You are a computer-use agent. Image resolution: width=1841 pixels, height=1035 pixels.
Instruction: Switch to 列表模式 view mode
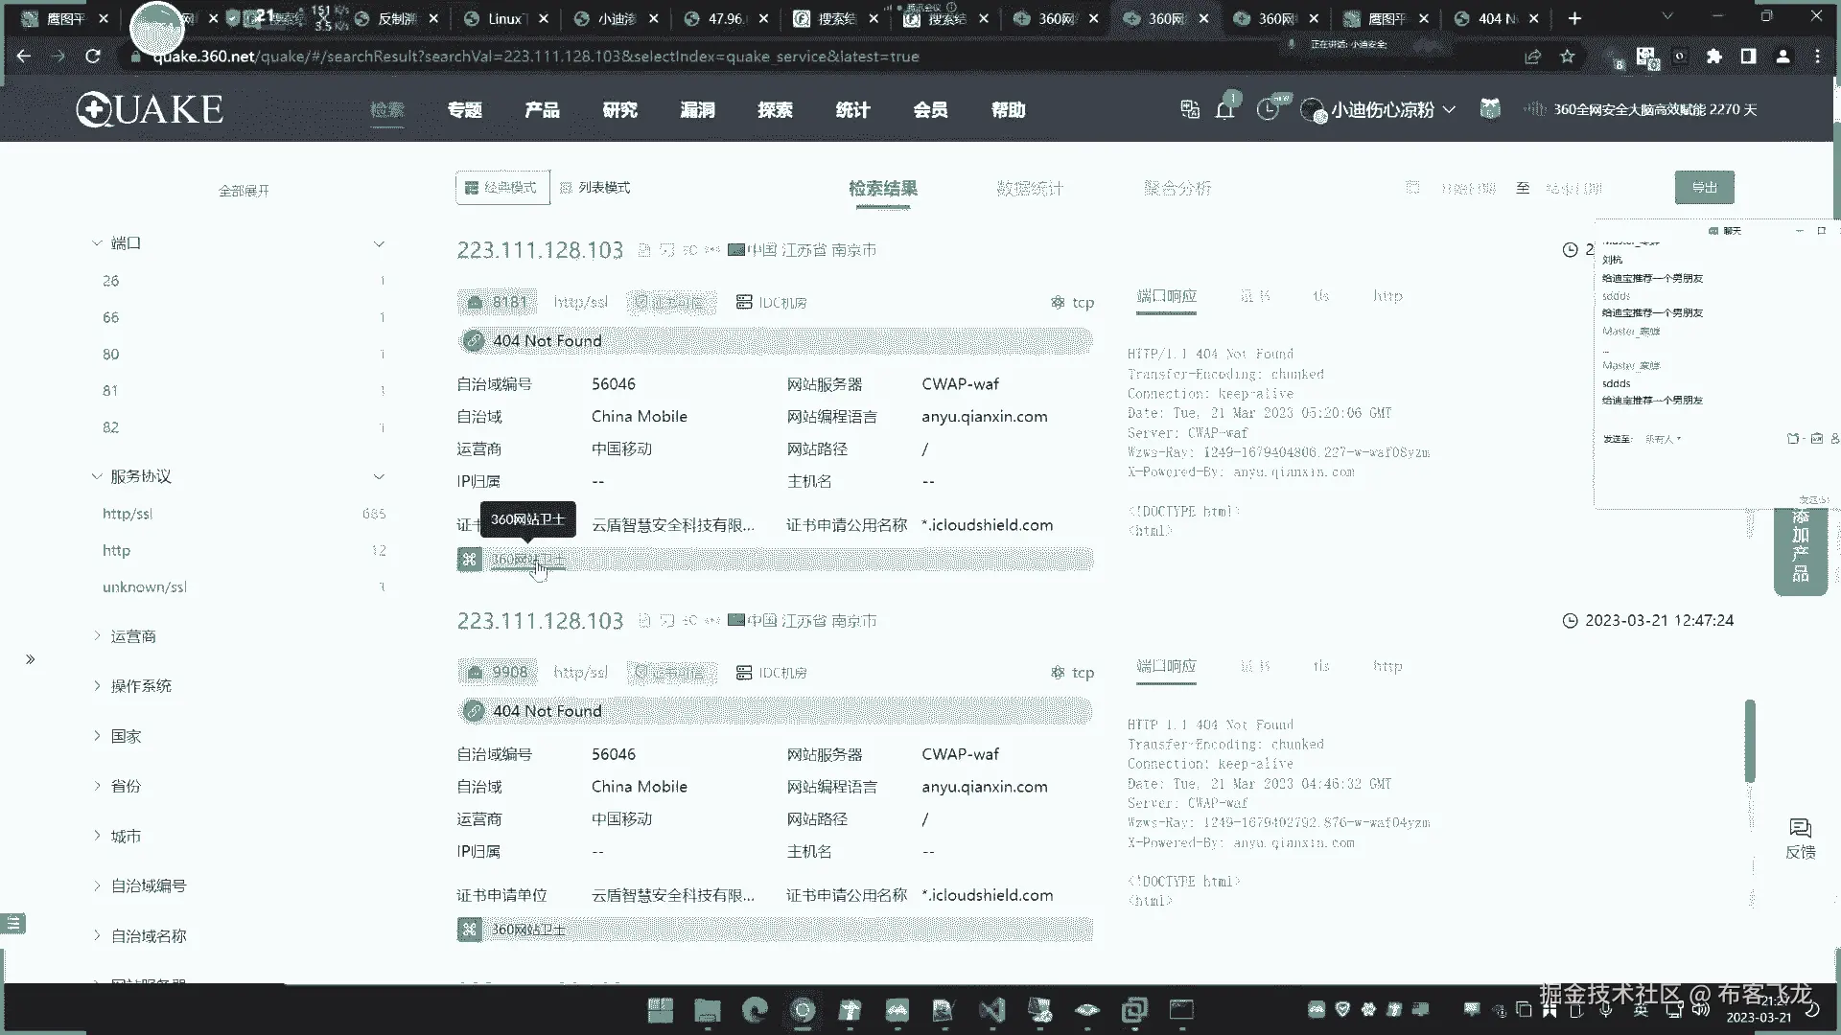tap(595, 188)
